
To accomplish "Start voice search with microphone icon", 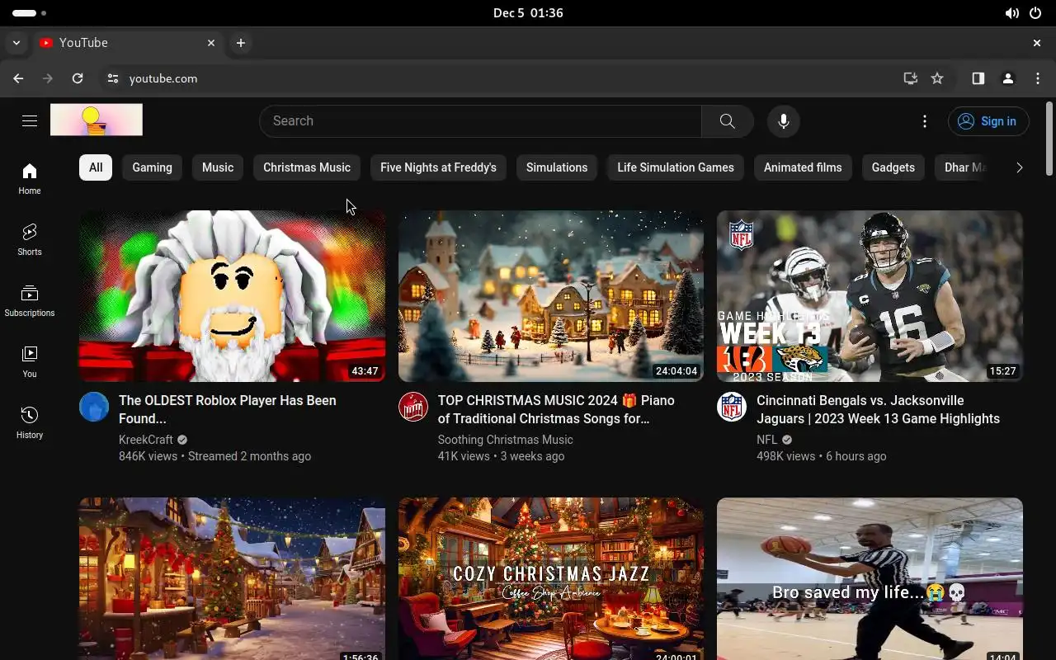I will [783, 121].
